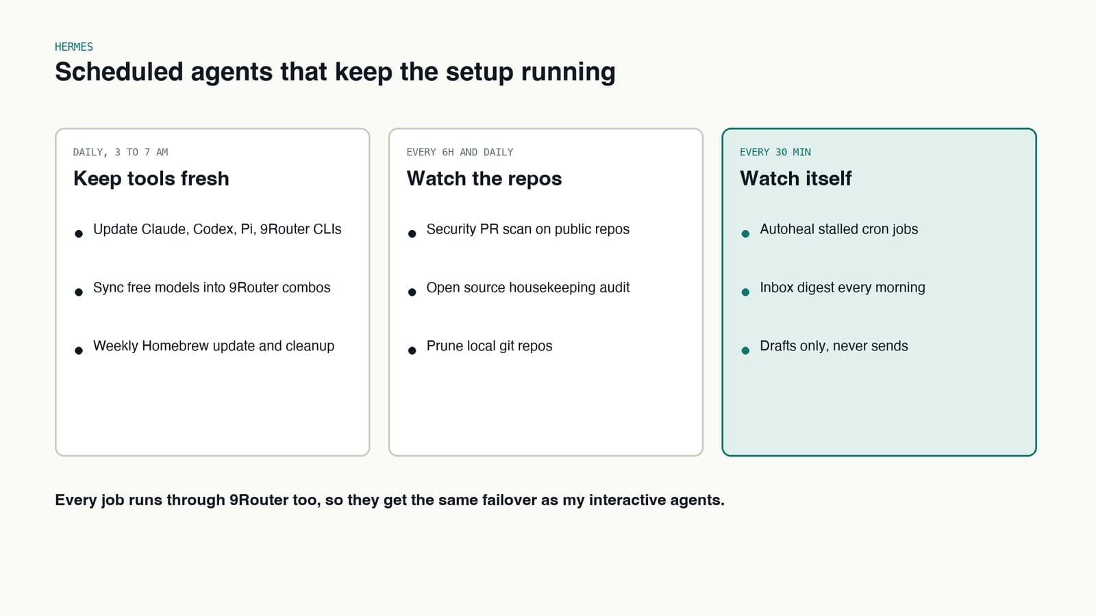
Task: Select the 'Keep tools fresh' card title
Action: 151,179
